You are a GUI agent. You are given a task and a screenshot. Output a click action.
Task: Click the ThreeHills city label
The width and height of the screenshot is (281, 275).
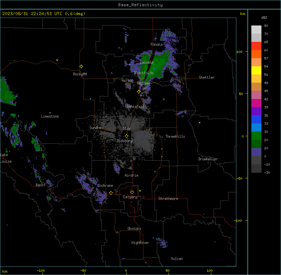(x=175, y=137)
